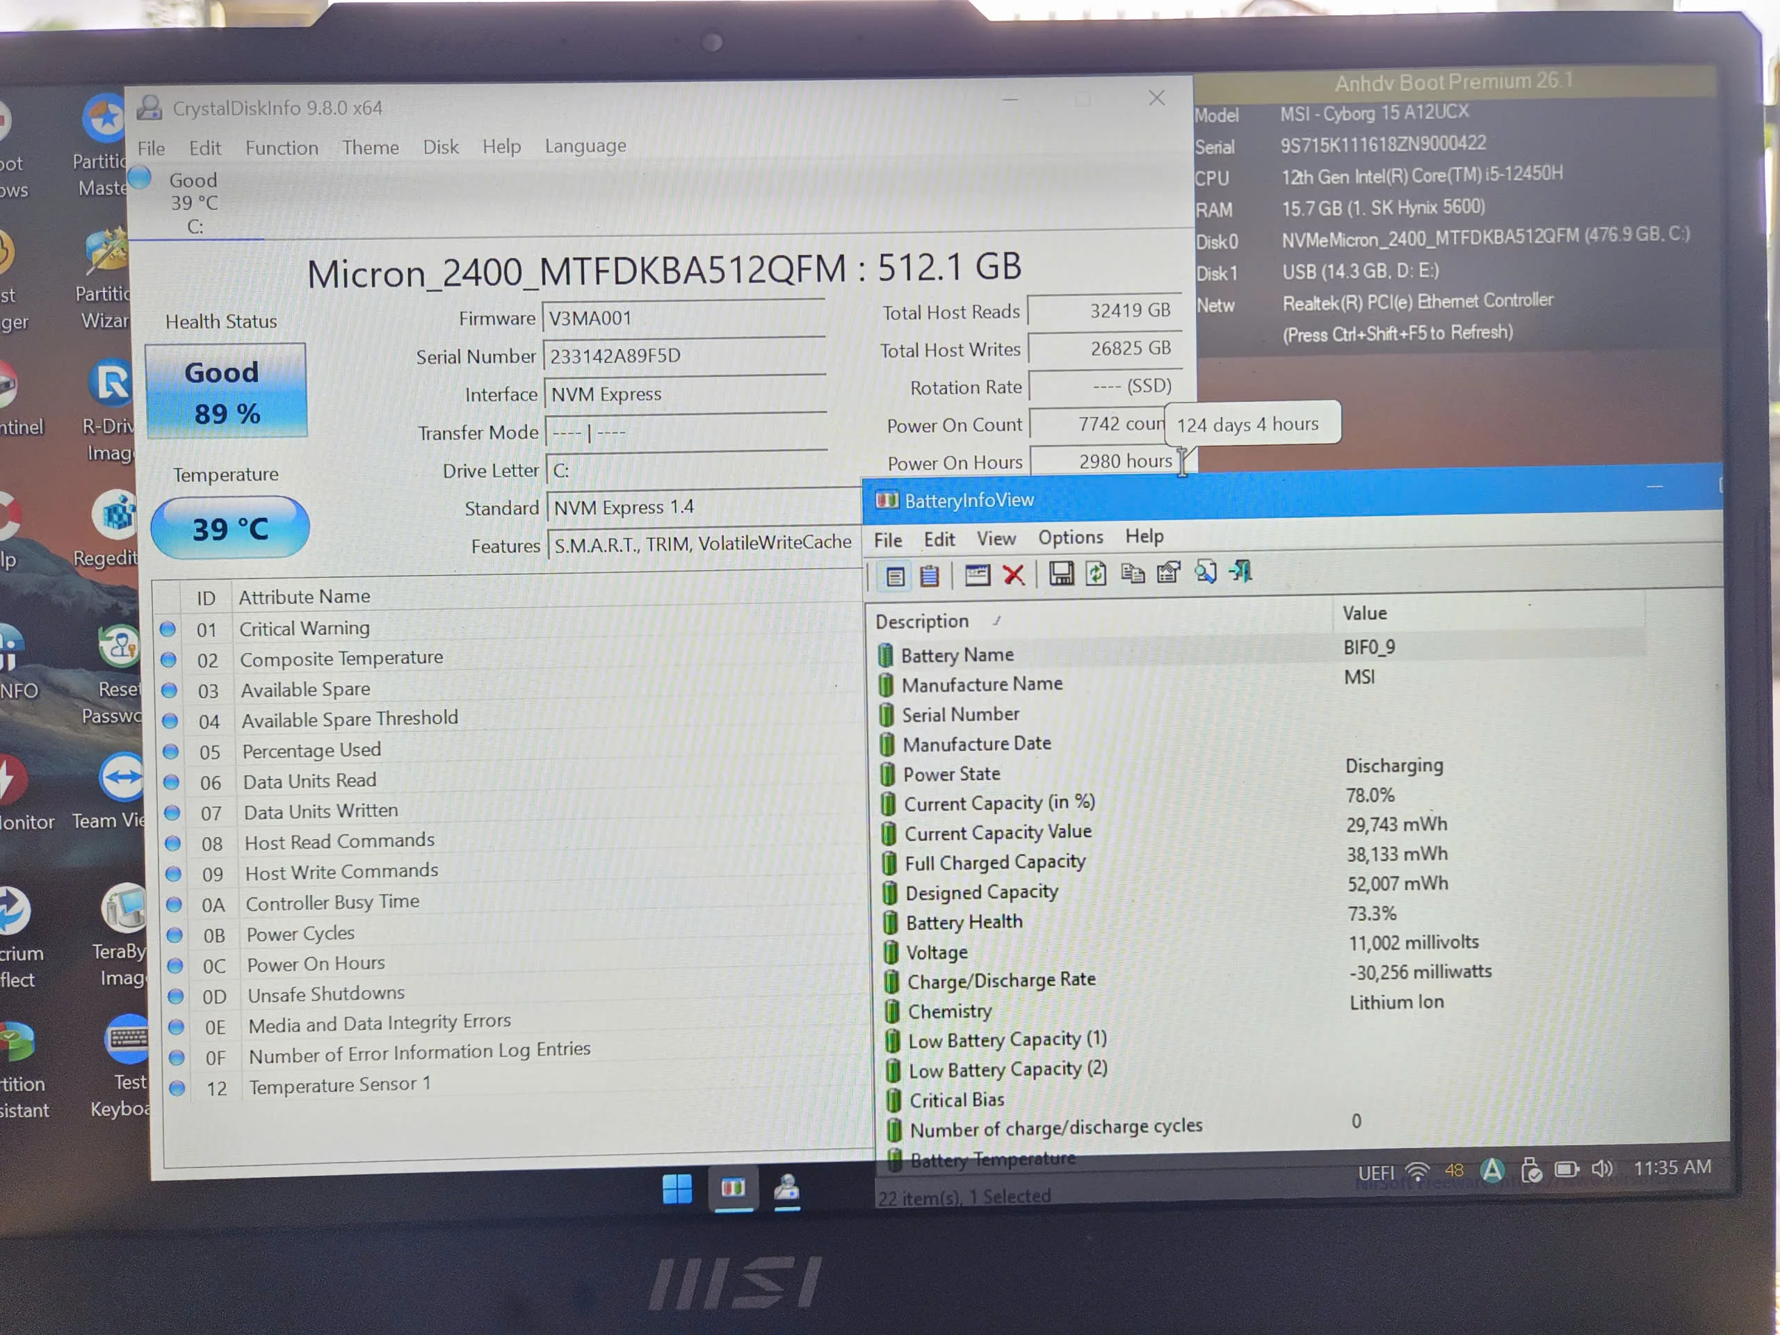1780x1335 pixels.
Task: Open the Theme menu in CrystalDiskInfo
Action: (370, 147)
